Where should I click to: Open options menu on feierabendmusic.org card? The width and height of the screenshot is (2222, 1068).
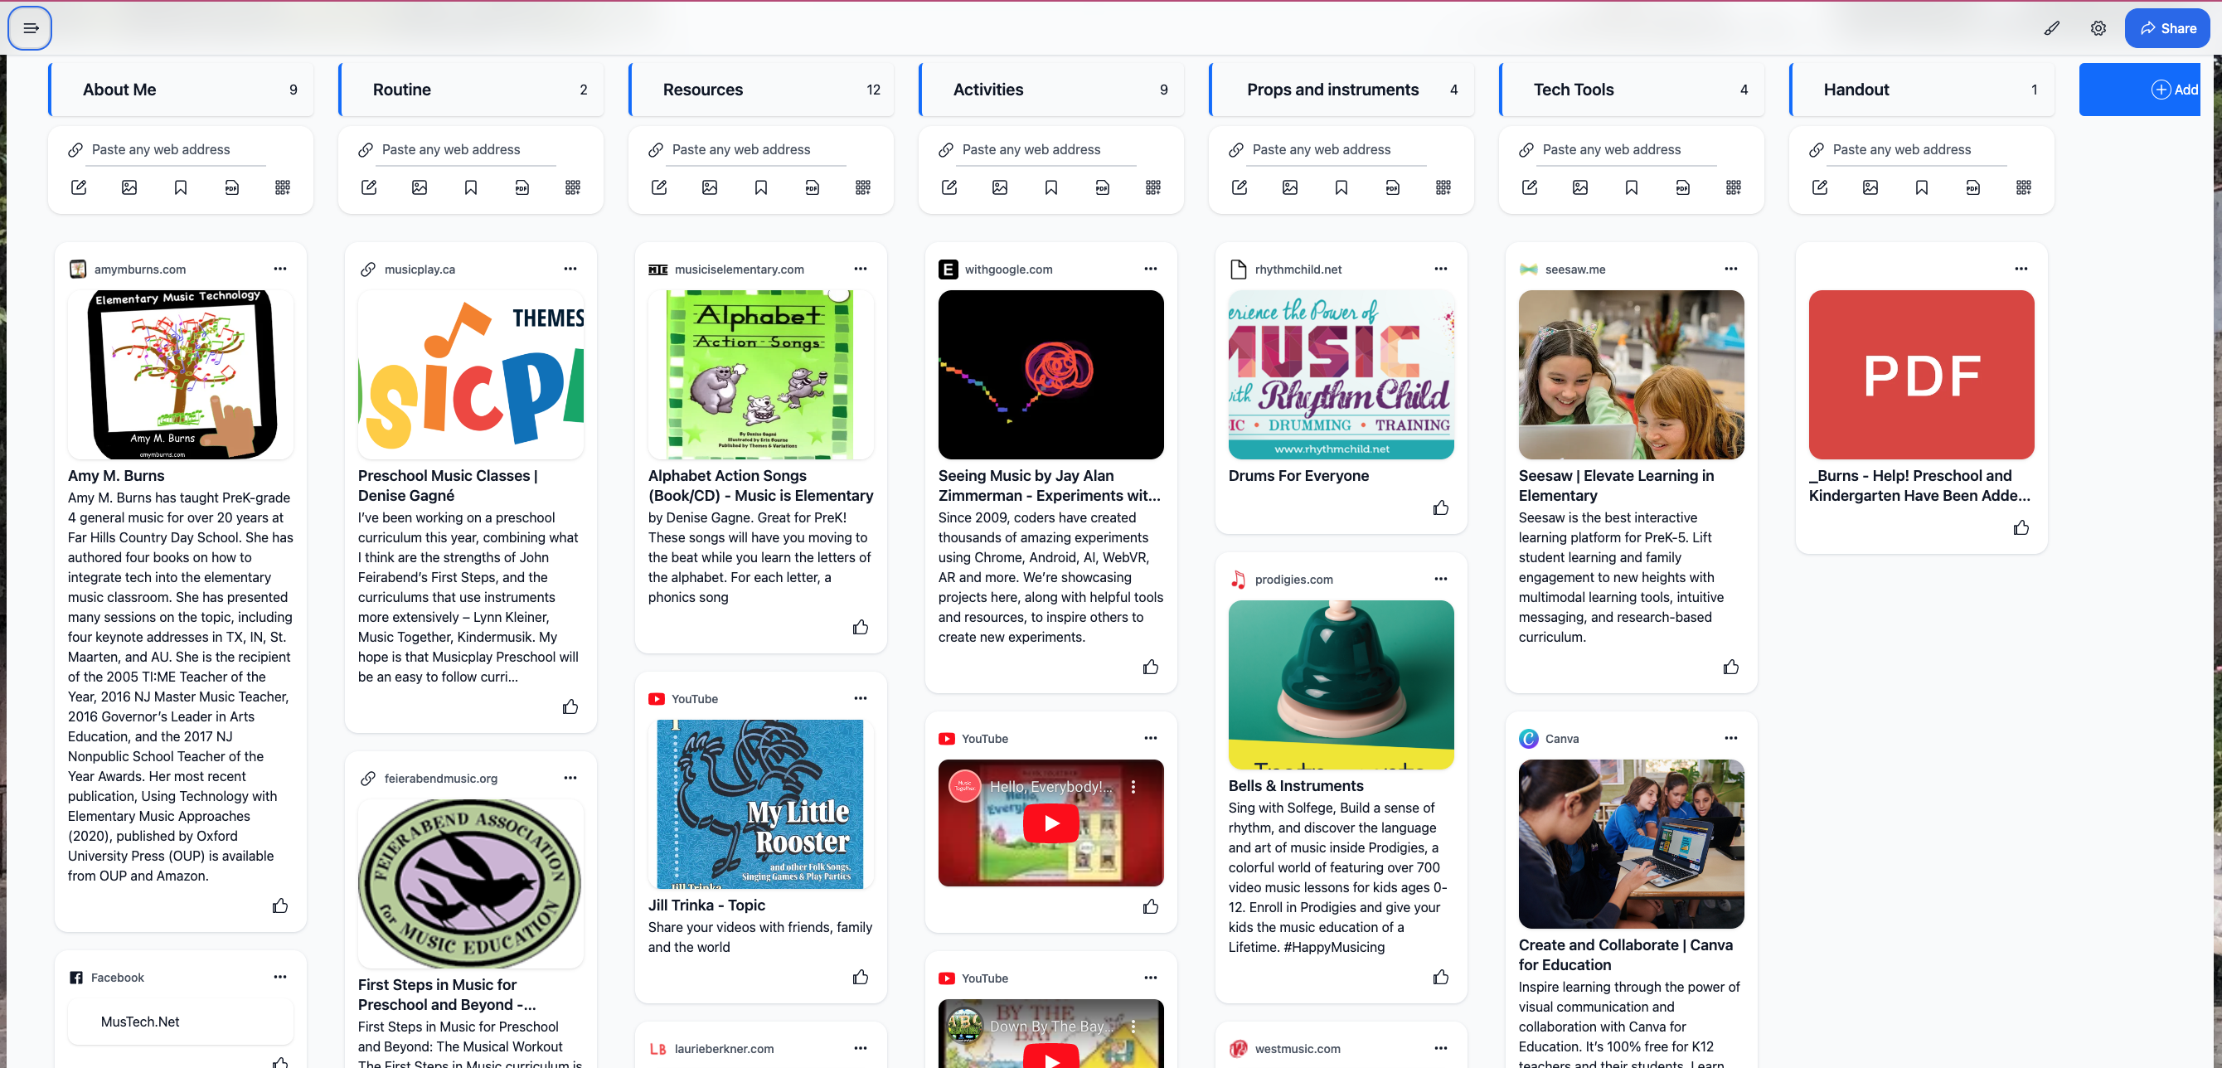[x=570, y=777]
